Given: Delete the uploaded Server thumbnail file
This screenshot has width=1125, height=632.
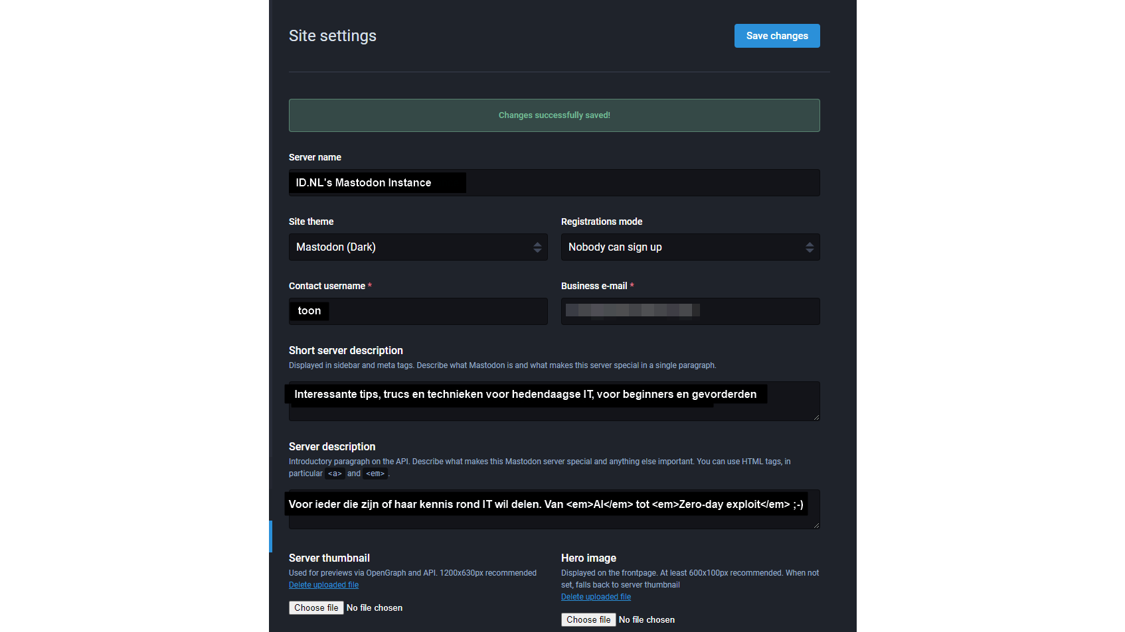Looking at the screenshot, I should tap(323, 585).
